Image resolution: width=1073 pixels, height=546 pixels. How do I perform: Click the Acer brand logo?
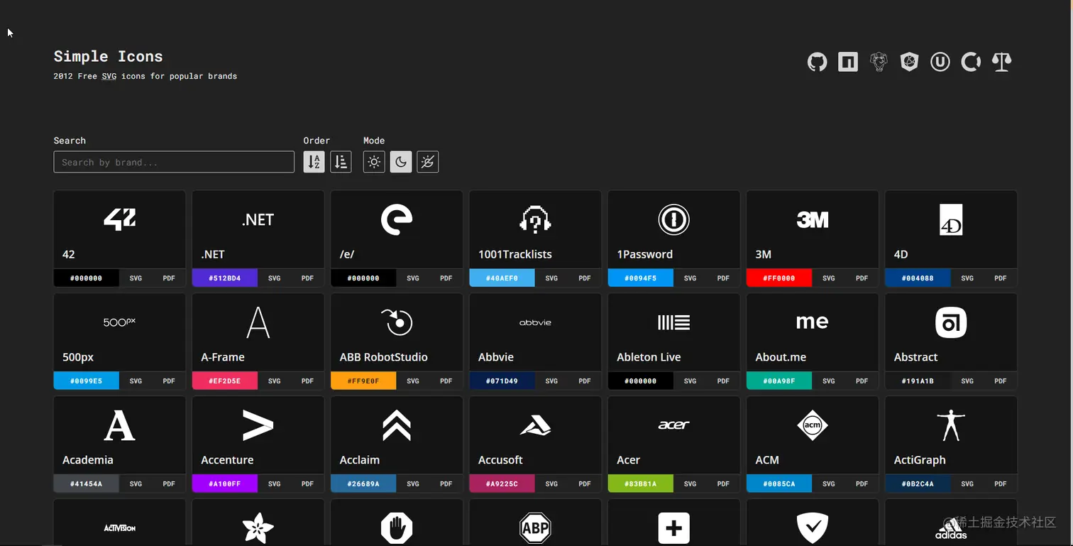tap(673, 425)
